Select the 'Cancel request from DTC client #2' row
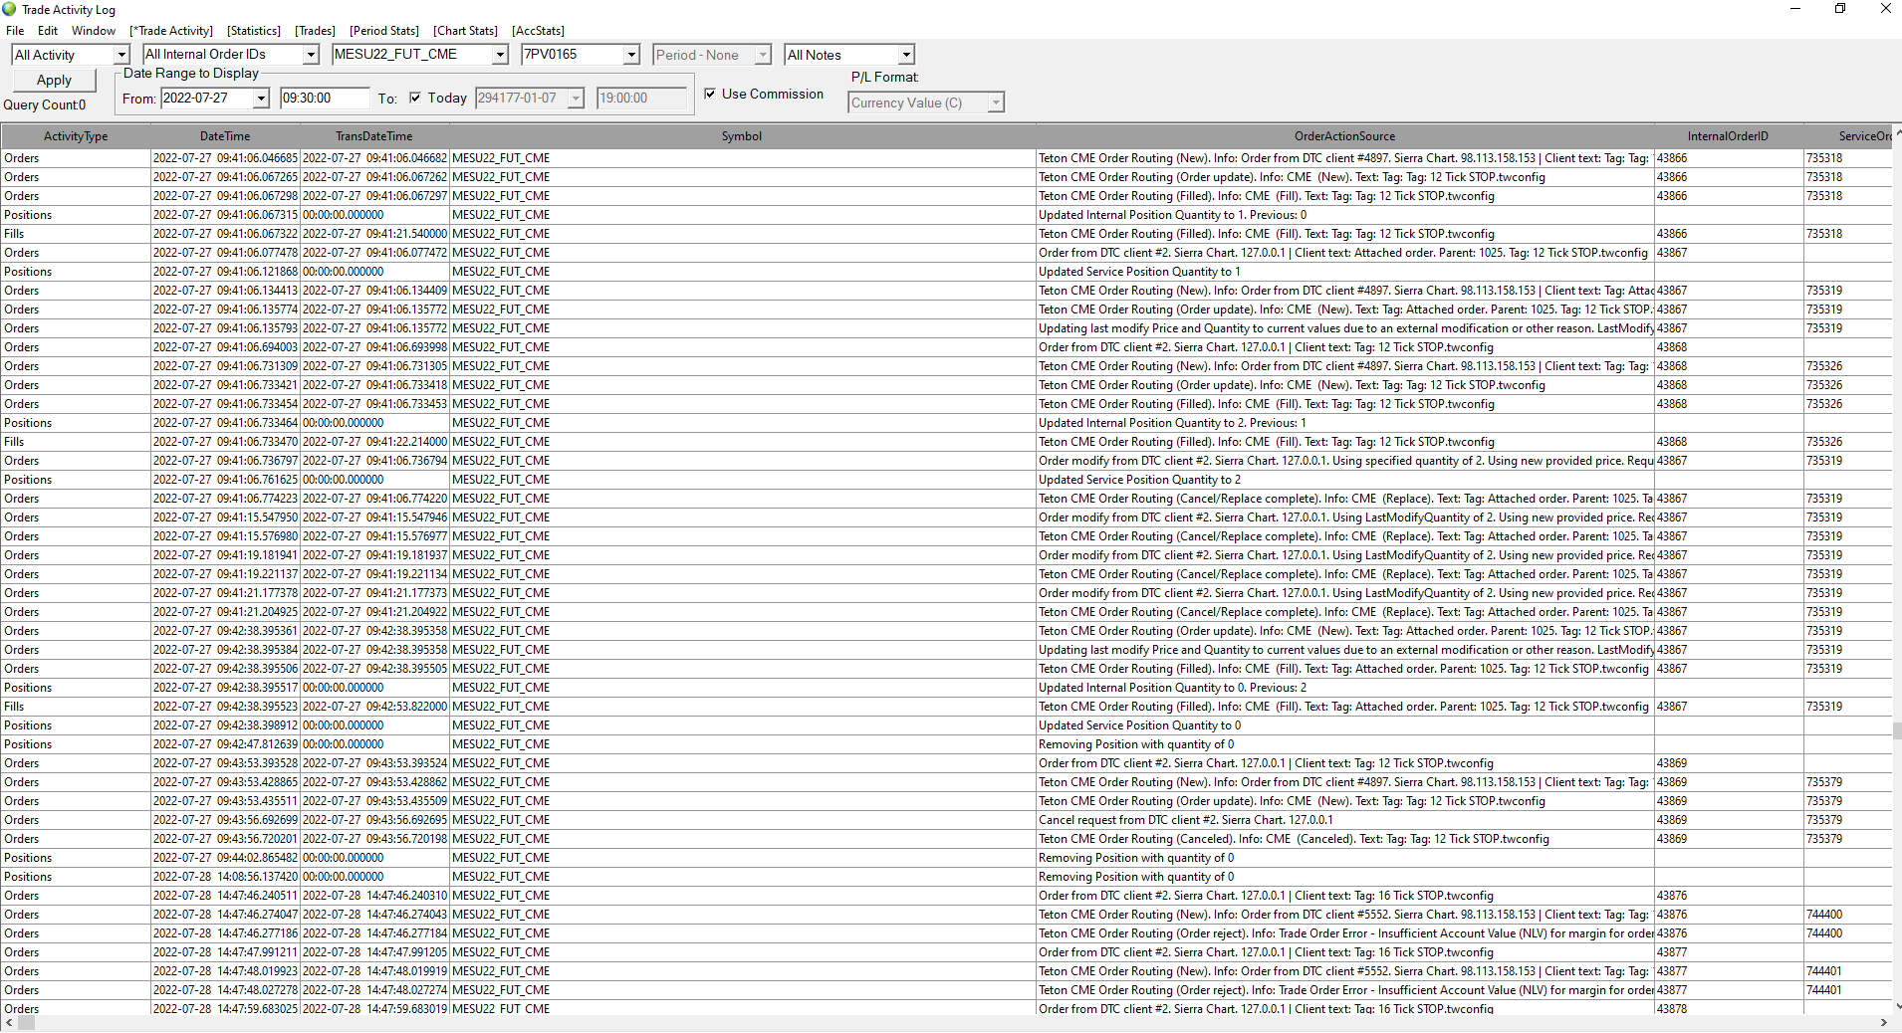 tap(946, 820)
